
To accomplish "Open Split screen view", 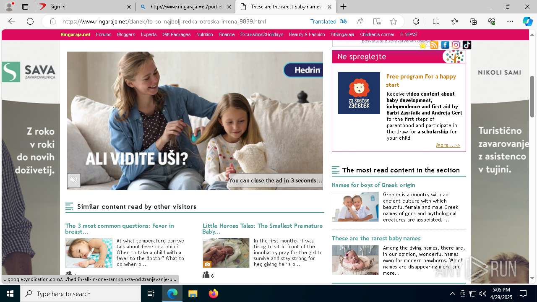I will (436, 21).
